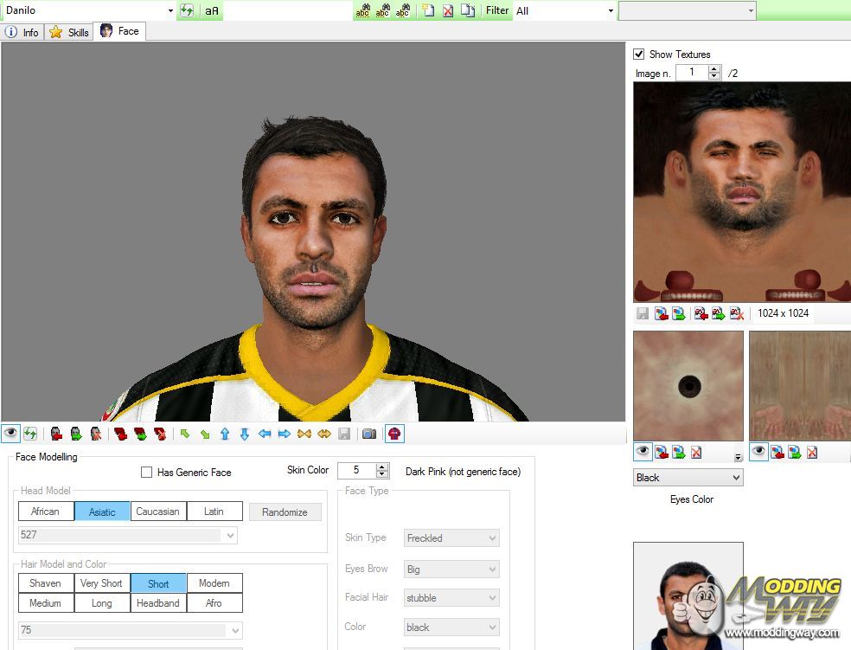The width and height of the screenshot is (851, 650).
Task: Toggle the eye visibility under 3D preview
Action: click(x=10, y=434)
